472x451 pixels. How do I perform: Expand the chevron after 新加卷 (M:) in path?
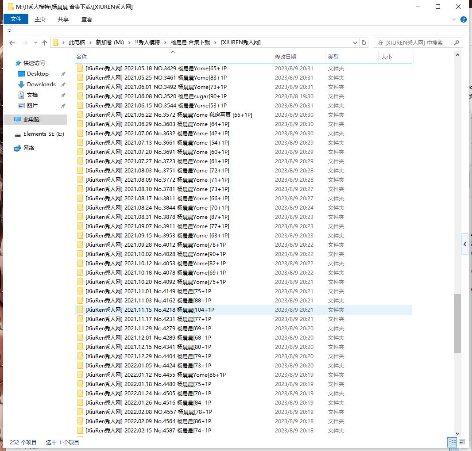[129, 43]
